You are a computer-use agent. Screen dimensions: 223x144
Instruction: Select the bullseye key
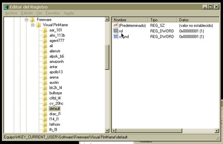coord(56,93)
